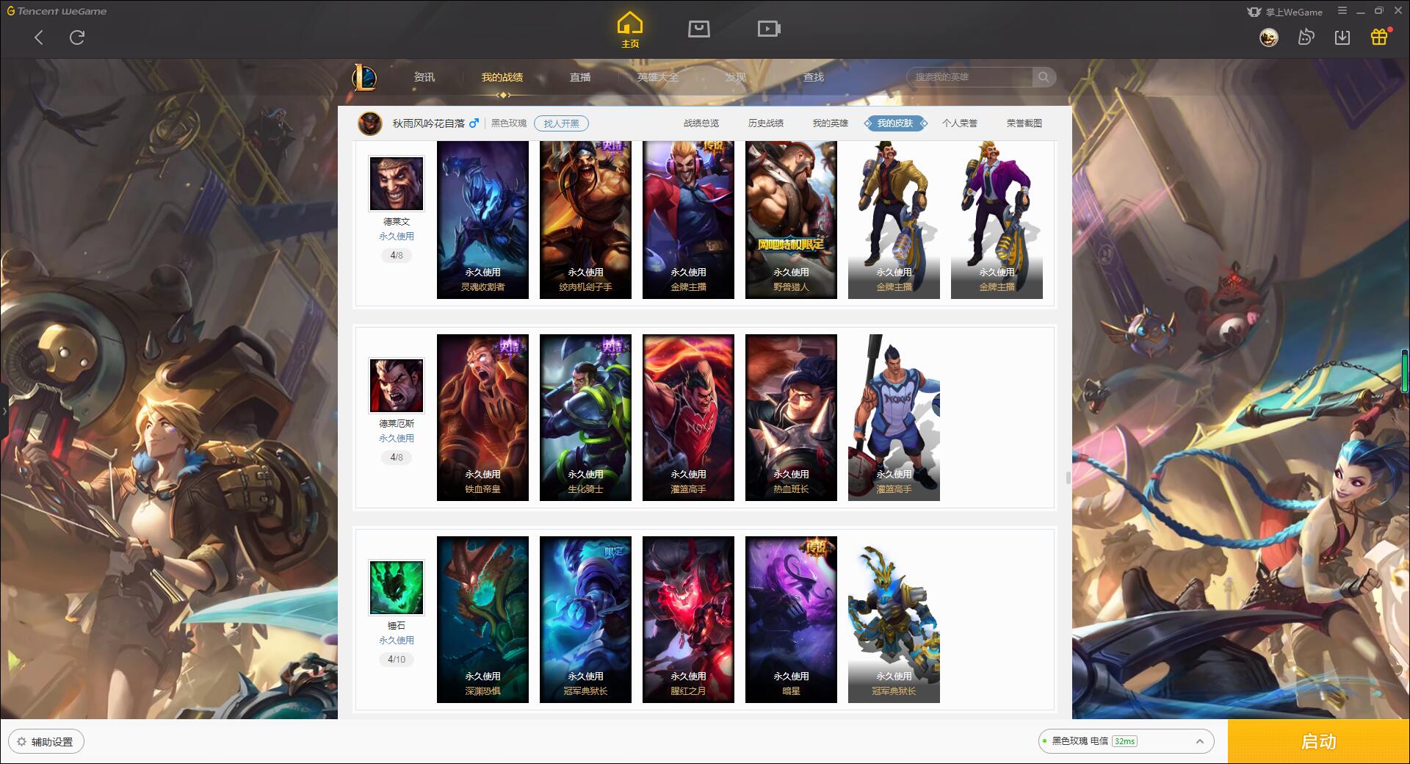The width and height of the screenshot is (1410, 764).
Task: Click the 找人开黑 button
Action: point(561,123)
